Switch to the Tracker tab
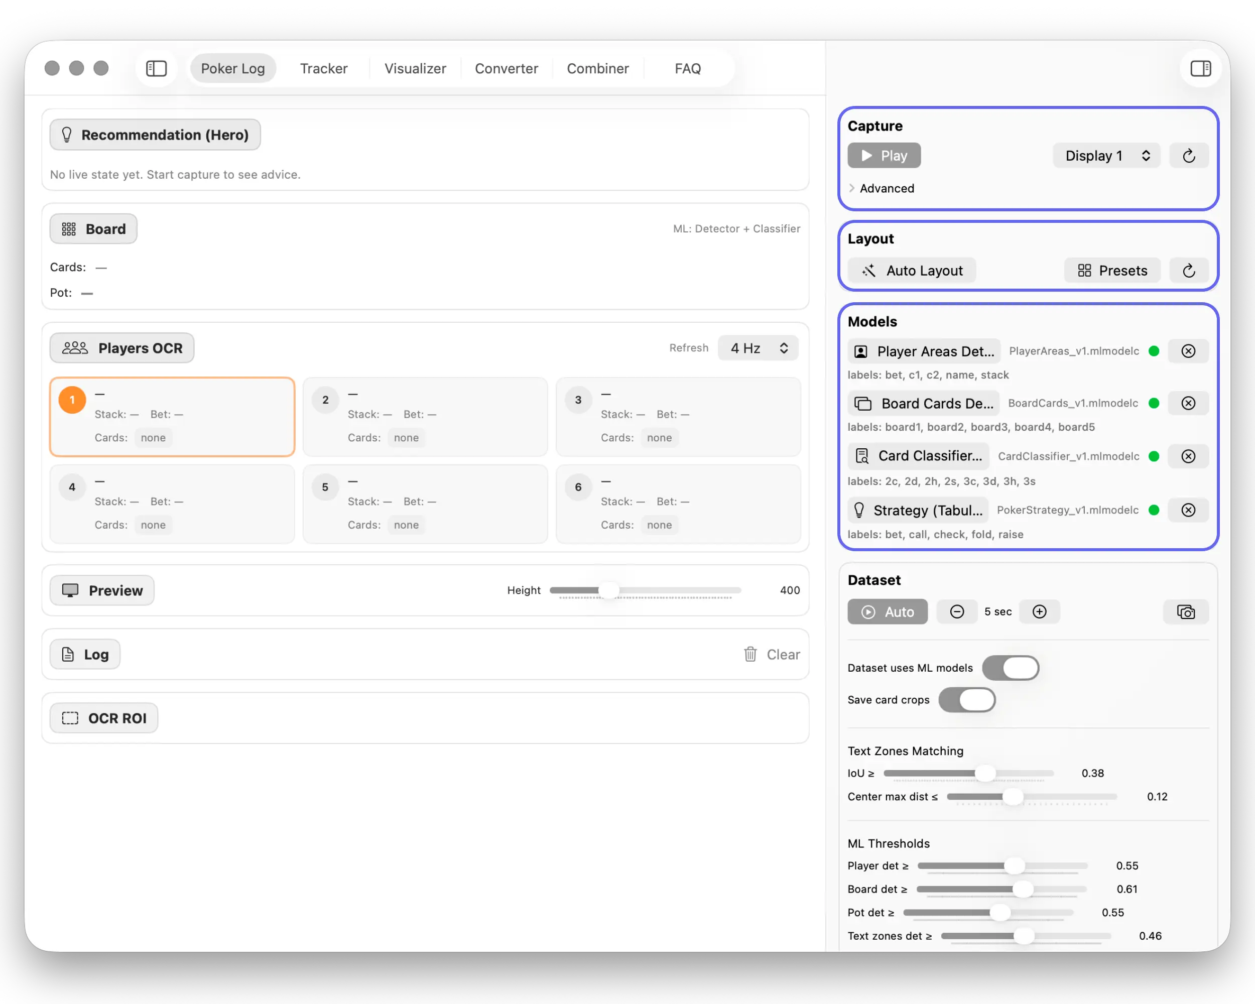The height and width of the screenshot is (1004, 1255). pos(324,69)
